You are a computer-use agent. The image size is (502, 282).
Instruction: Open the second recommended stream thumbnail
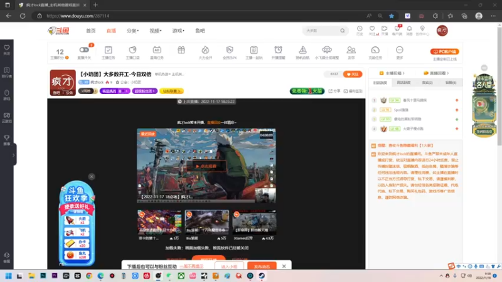207,222
